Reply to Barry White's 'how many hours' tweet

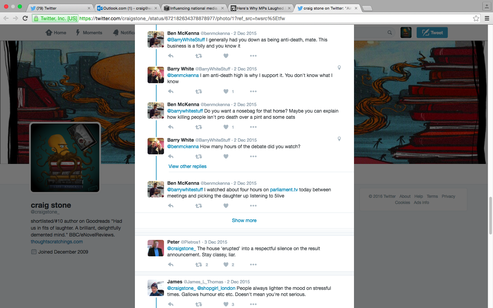pyautogui.click(x=170, y=156)
